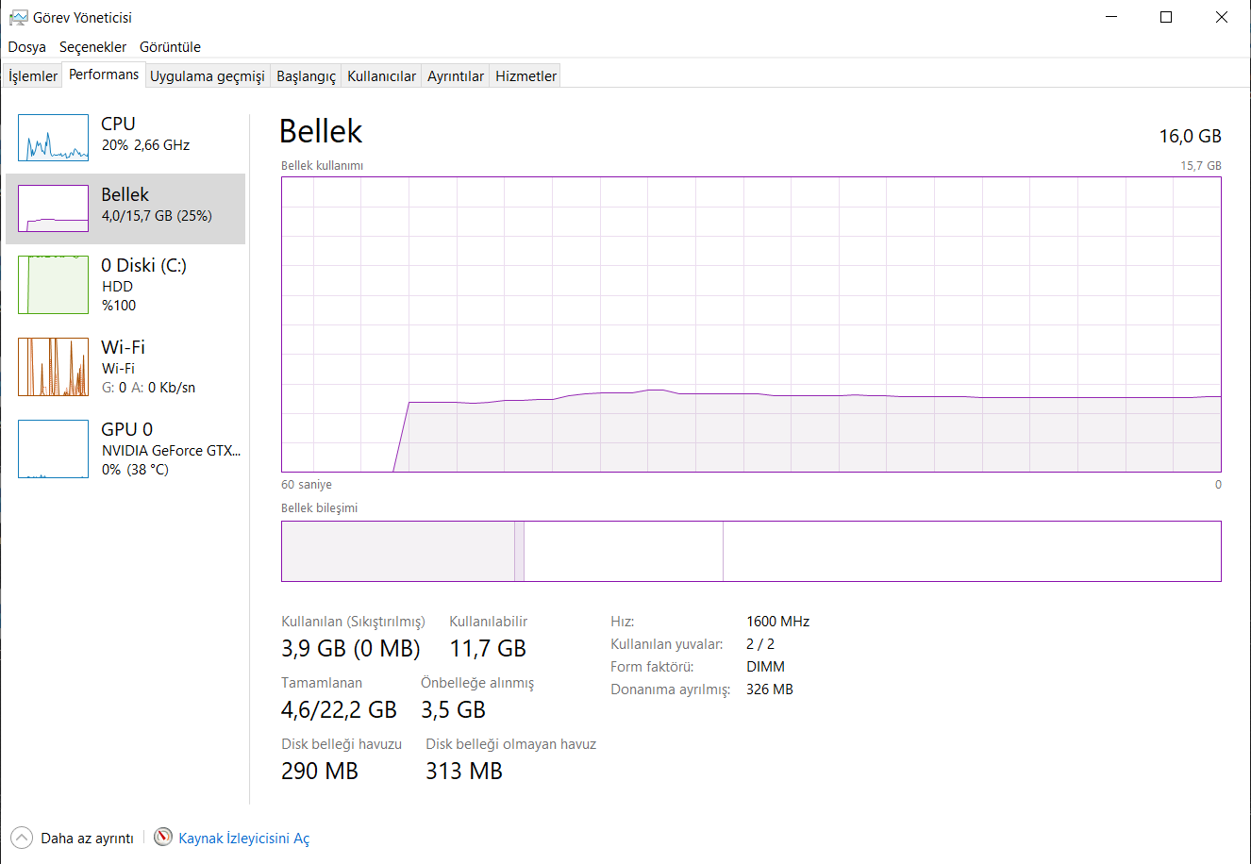Open the Hizmetler tab
Screen dimensions: 1251x864
525,76
